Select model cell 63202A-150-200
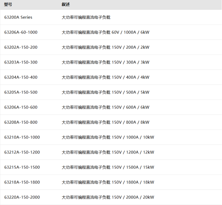 pyautogui.click(x=21, y=47)
